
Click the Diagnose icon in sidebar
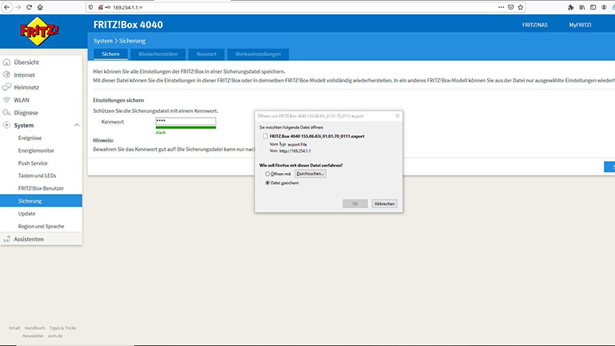[7, 113]
